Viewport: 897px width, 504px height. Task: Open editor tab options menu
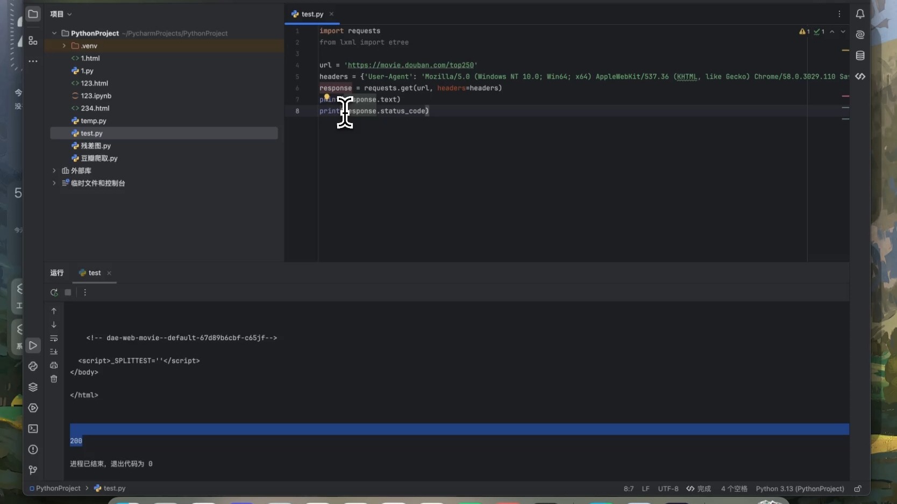[839, 14]
